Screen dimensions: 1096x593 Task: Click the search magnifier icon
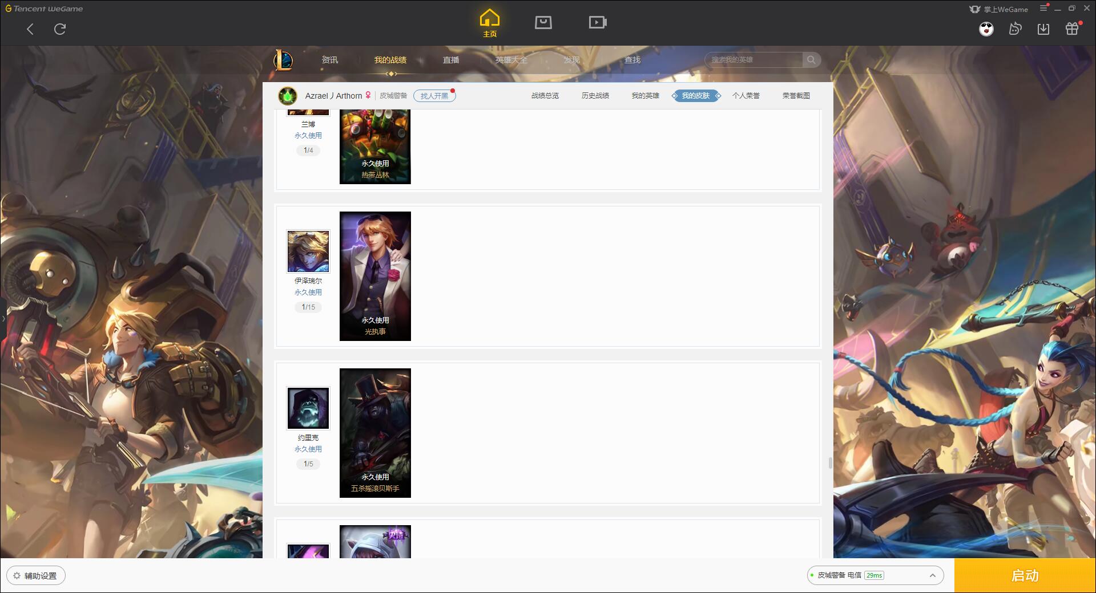pos(811,60)
